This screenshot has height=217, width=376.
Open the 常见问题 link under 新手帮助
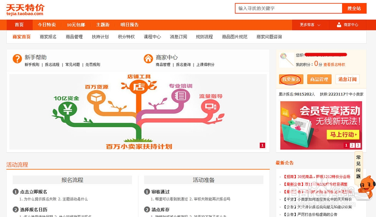coord(73,65)
